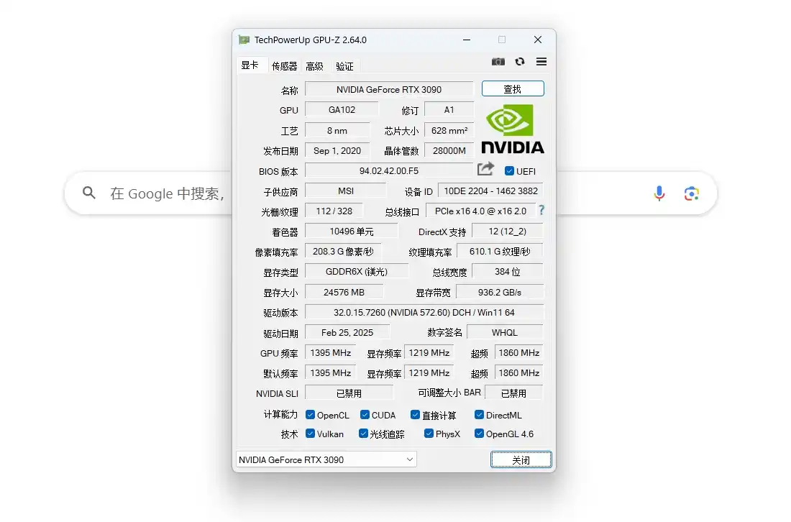The height and width of the screenshot is (522, 791).
Task: Toggle the UEFI checkbox
Action: pyautogui.click(x=509, y=171)
